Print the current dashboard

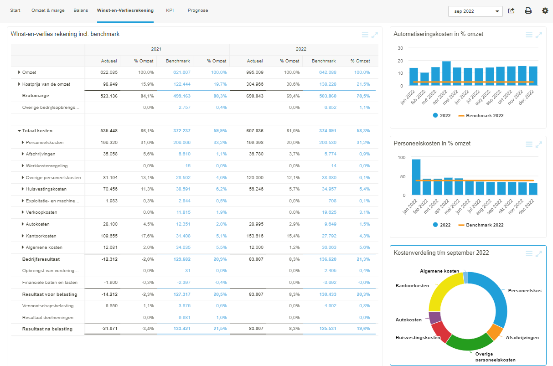coord(528,10)
